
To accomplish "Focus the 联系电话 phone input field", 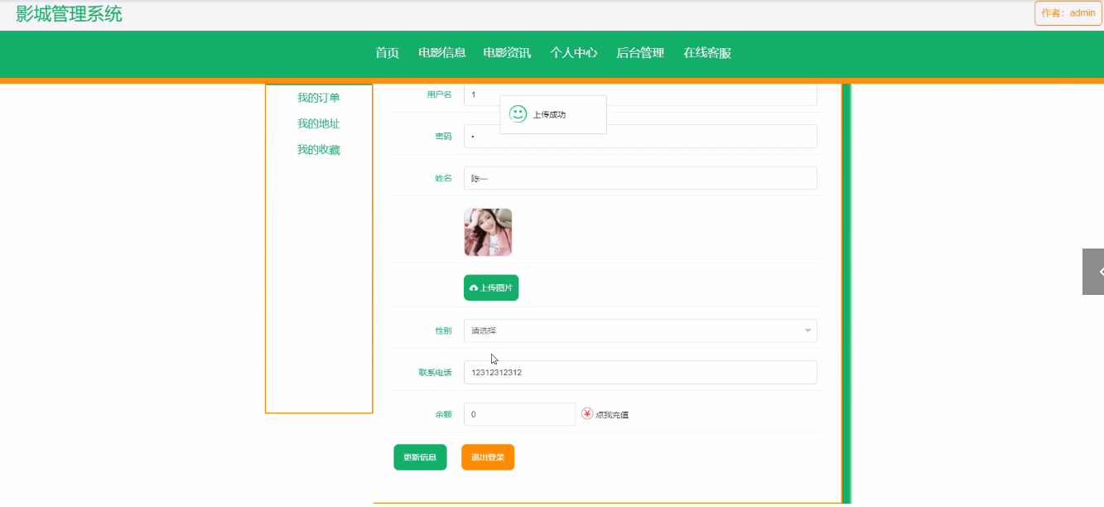I will [x=639, y=373].
